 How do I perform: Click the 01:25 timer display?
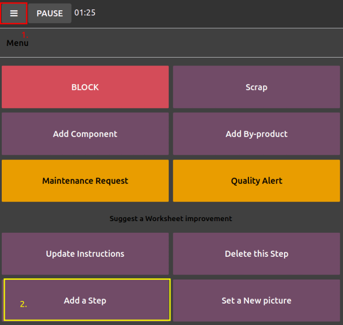point(85,12)
